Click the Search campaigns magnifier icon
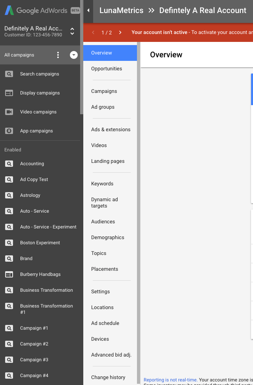 click(9, 74)
